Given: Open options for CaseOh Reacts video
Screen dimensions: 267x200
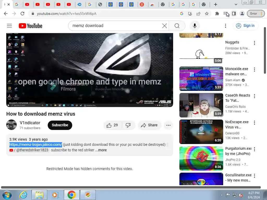Looking at the screenshot, I should pos(254,96).
